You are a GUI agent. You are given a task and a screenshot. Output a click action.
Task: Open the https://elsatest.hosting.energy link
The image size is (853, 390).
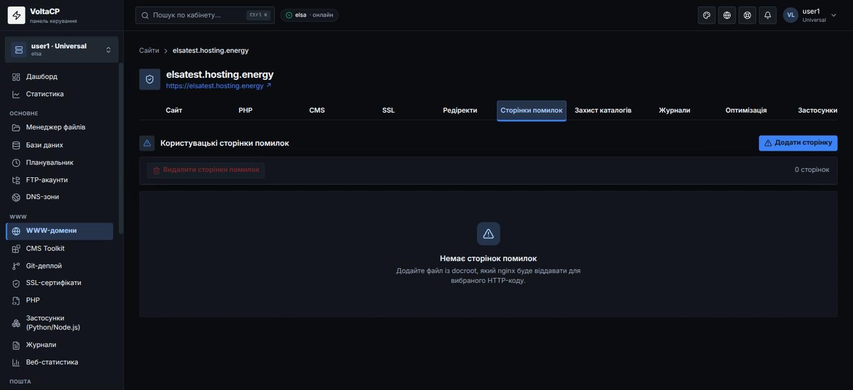(x=219, y=86)
